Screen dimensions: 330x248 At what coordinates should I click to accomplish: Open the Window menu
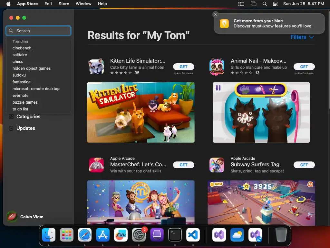point(83,4)
